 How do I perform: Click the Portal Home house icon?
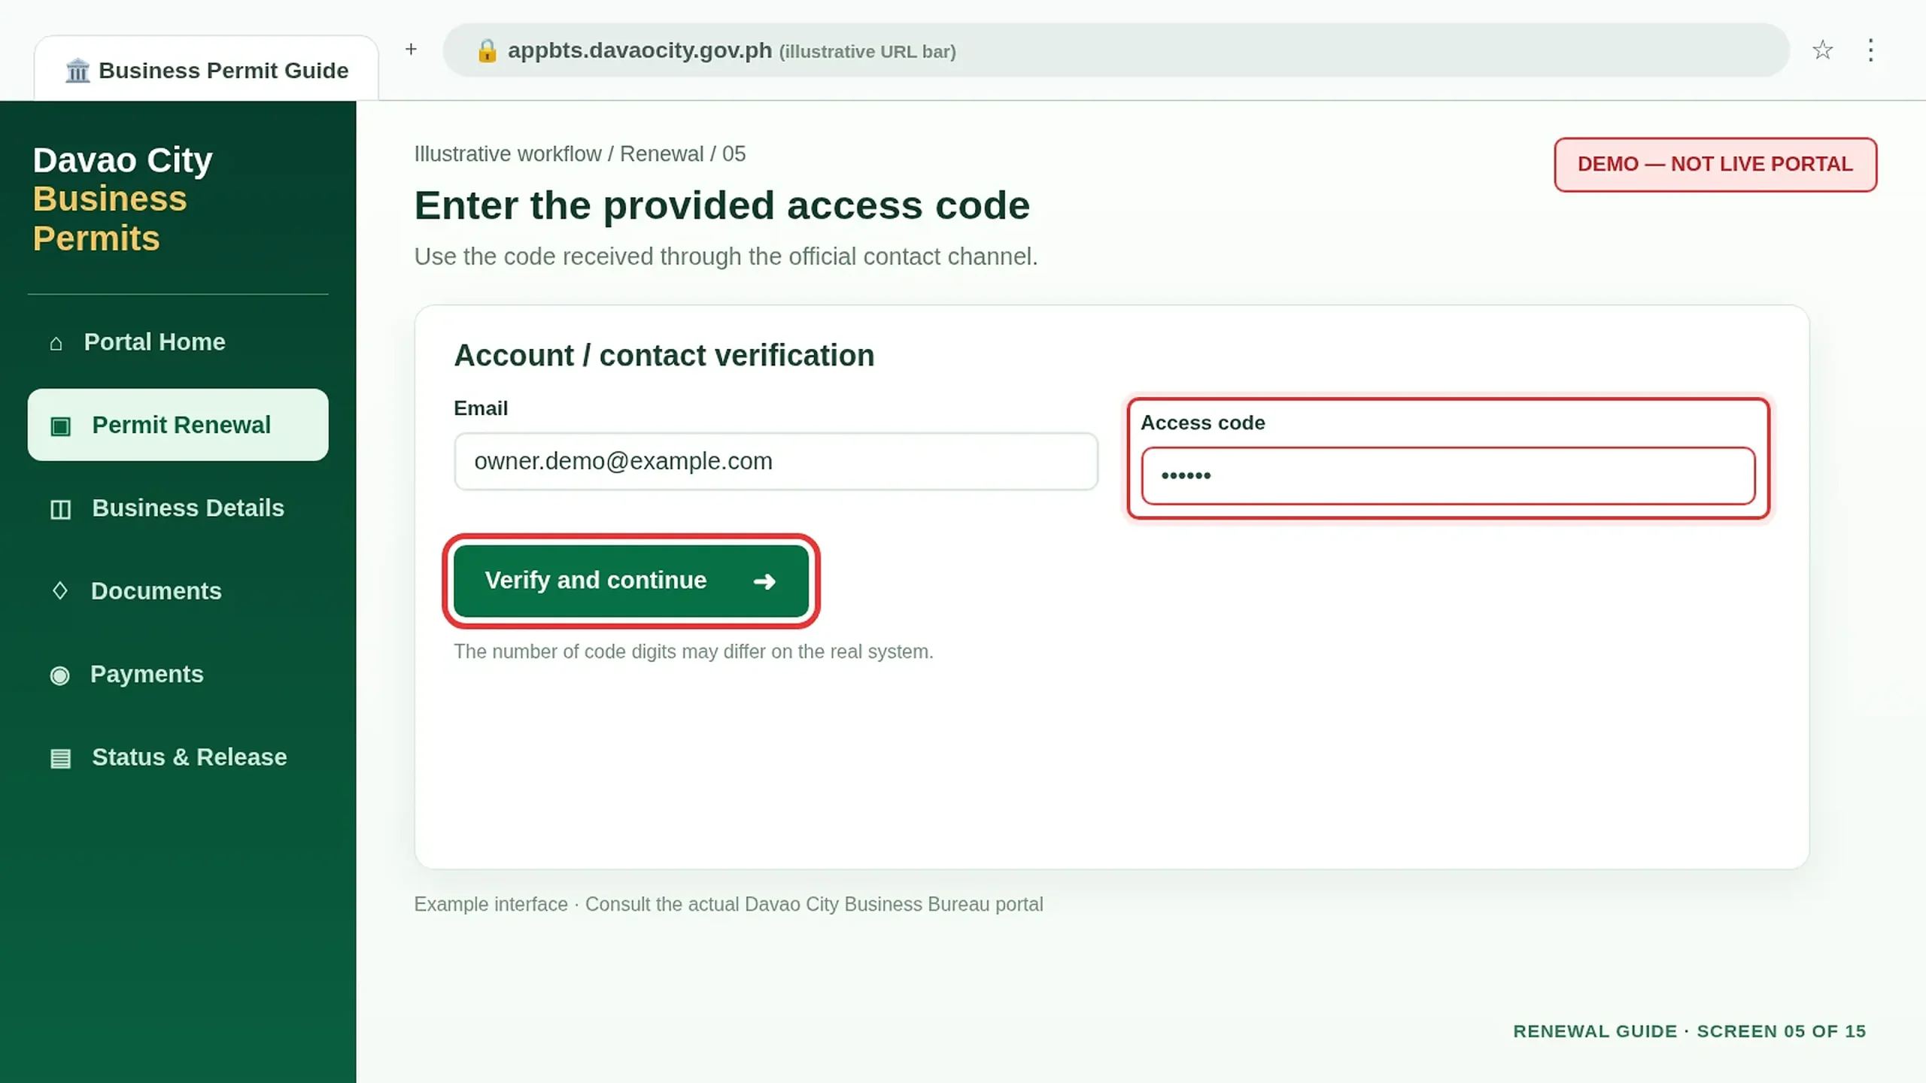point(56,344)
